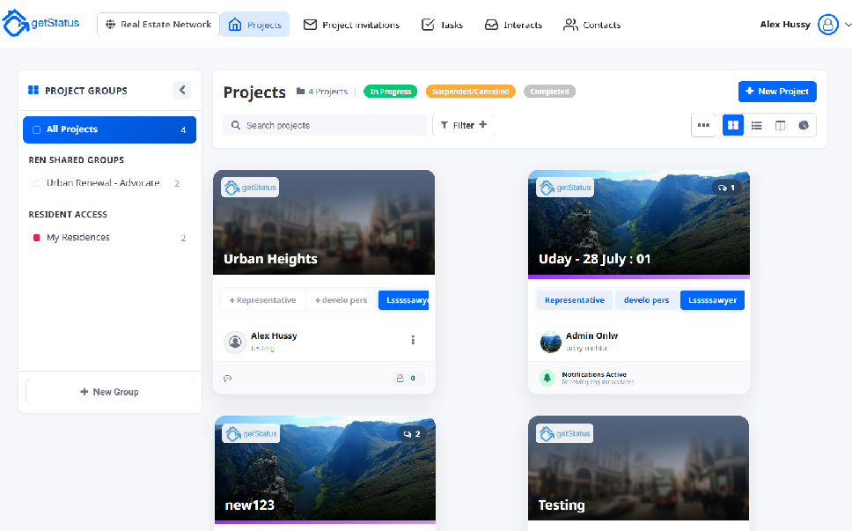Open the Tasks tab
852x531 pixels.
443,25
